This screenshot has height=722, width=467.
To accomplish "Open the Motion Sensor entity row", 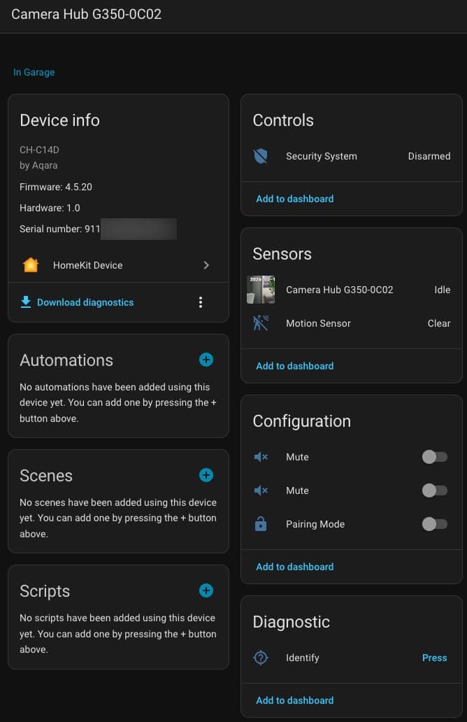I will [x=318, y=323].
